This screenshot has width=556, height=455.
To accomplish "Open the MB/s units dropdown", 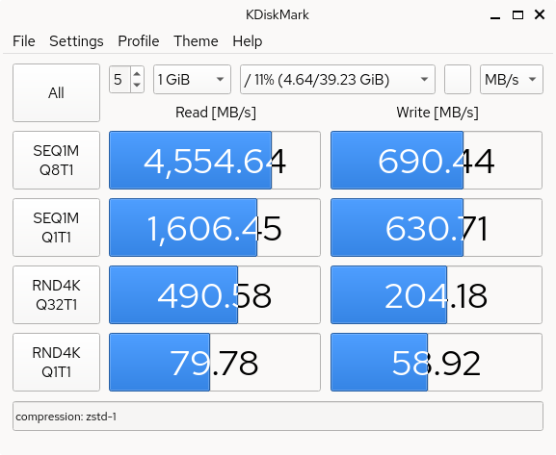I will click(512, 79).
